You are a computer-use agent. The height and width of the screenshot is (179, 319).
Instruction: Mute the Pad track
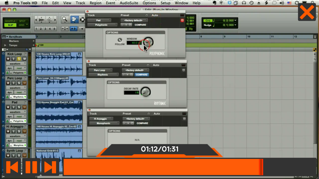tap(25, 107)
